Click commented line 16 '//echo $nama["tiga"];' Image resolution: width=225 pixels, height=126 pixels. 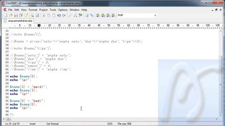tap(31, 48)
